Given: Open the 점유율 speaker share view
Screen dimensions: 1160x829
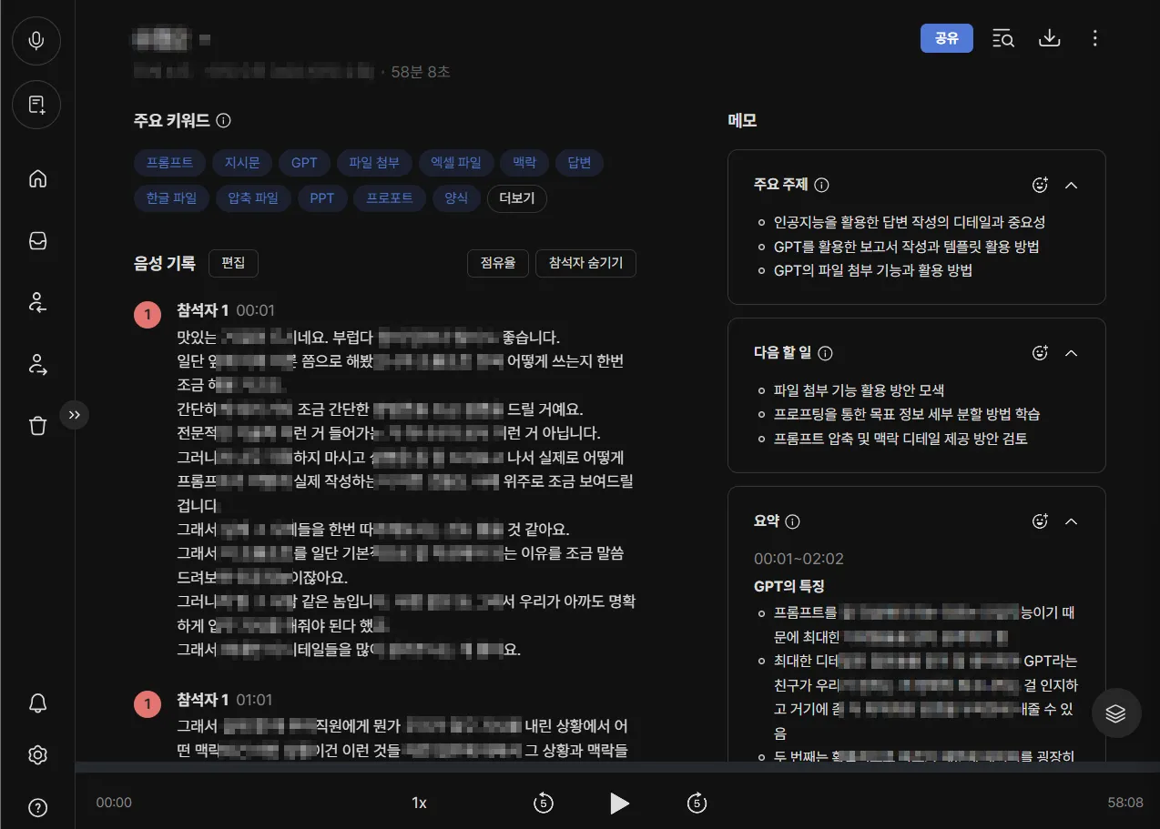Looking at the screenshot, I should click(x=498, y=263).
